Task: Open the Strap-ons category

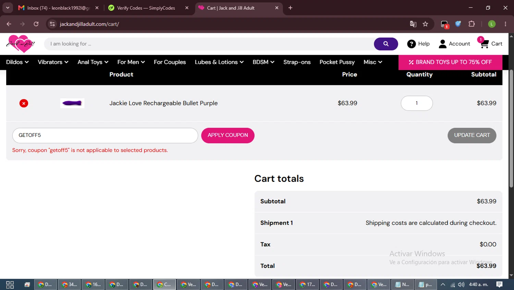Action: coord(297,62)
